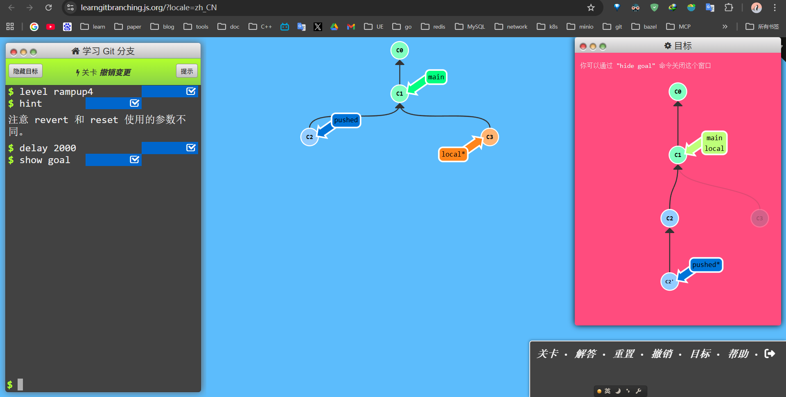Toggle checkbox next to level rampup4 command
The image size is (786, 397).
[191, 91]
